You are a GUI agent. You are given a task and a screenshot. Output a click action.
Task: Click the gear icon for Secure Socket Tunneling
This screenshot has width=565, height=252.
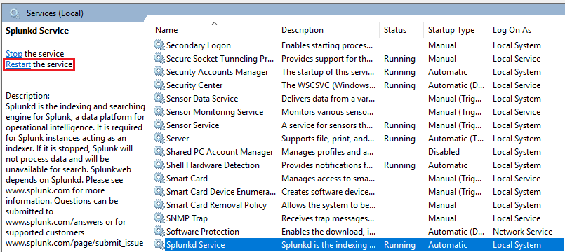click(159, 58)
